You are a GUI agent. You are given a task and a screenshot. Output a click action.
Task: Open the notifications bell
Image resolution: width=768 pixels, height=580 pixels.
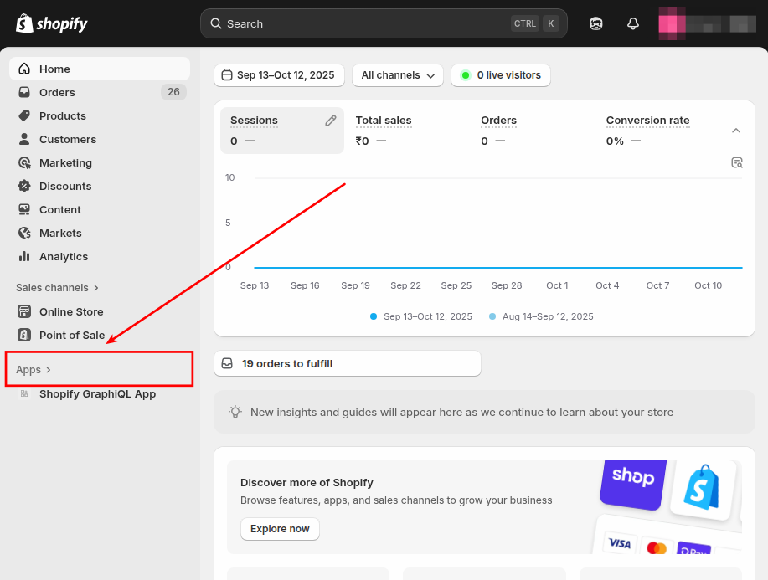(x=633, y=23)
